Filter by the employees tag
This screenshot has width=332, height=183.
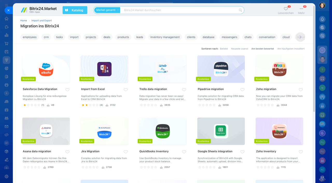pos(30,37)
